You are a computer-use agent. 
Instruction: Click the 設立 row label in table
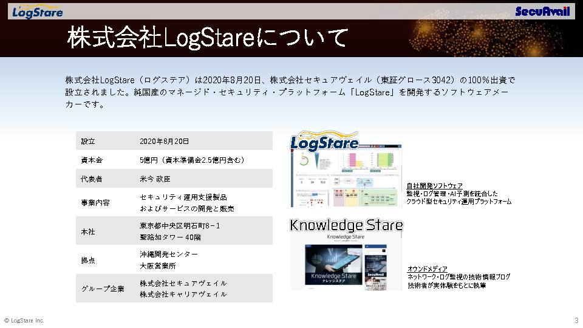pyautogui.click(x=89, y=142)
